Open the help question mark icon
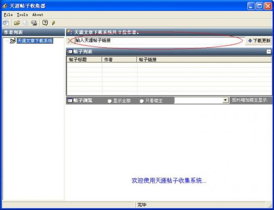 45,23
